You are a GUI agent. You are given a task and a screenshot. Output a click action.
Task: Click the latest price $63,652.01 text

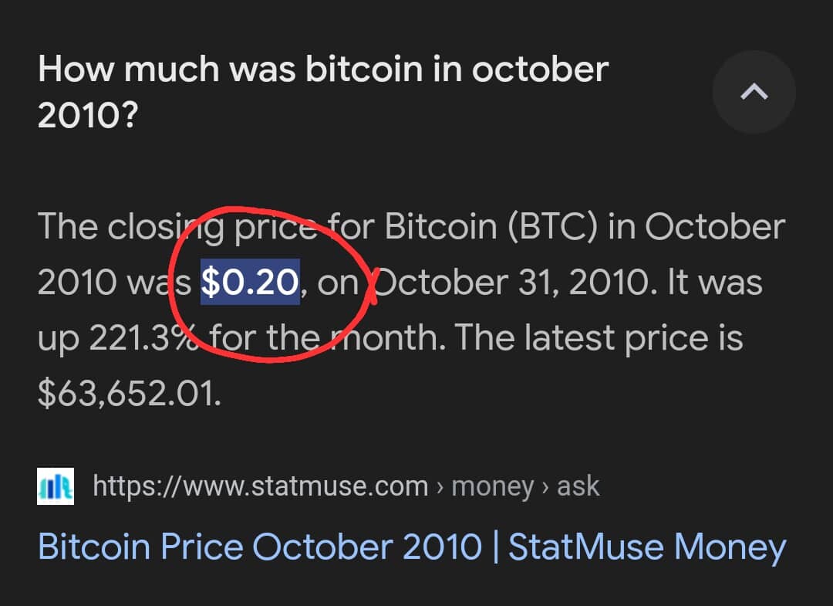[129, 394]
